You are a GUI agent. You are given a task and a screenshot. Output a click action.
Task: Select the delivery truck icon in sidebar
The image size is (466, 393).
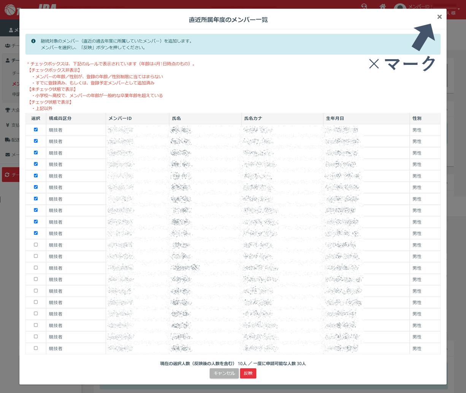8,140
